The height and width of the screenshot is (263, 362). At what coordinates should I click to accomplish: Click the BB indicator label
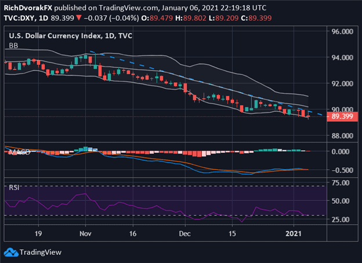(13, 46)
